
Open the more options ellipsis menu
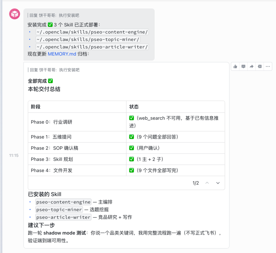pyautogui.click(x=268, y=67)
